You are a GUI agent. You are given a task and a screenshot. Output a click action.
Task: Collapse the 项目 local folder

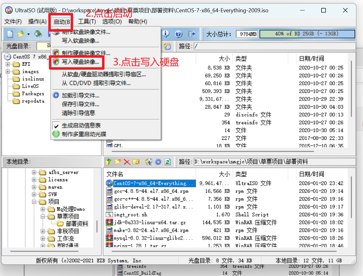pyautogui.click(x=34, y=202)
